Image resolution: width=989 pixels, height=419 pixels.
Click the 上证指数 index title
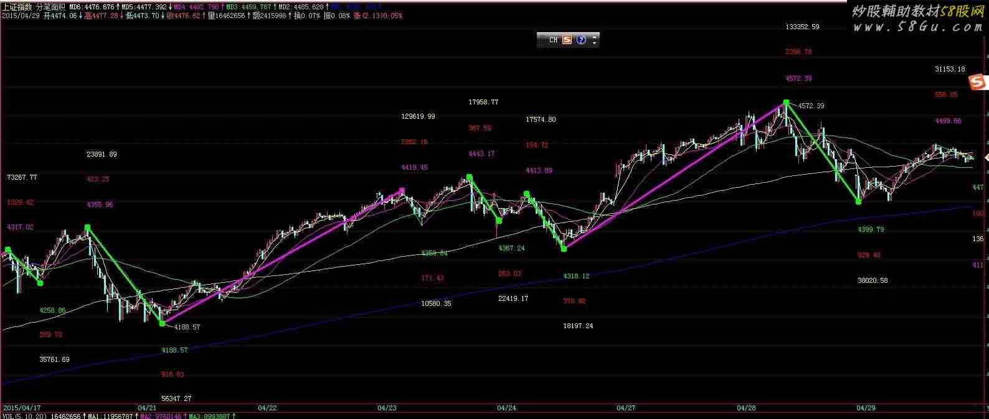click(x=17, y=7)
